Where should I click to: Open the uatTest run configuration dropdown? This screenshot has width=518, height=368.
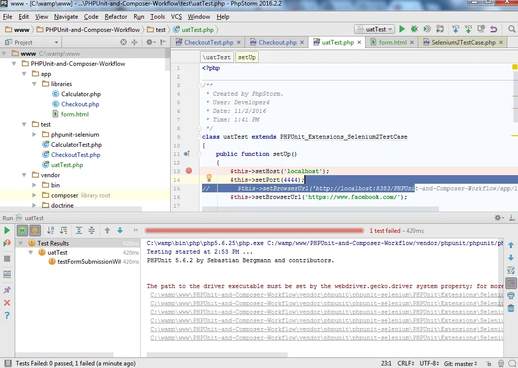376,29
